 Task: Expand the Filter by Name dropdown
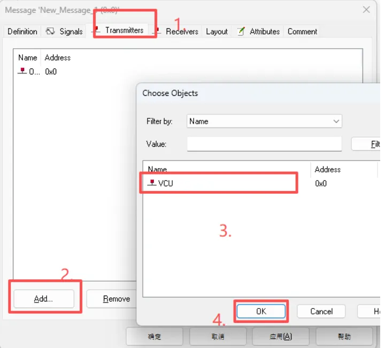tap(336, 122)
